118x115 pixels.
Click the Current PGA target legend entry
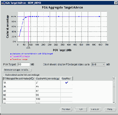[20, 57]
